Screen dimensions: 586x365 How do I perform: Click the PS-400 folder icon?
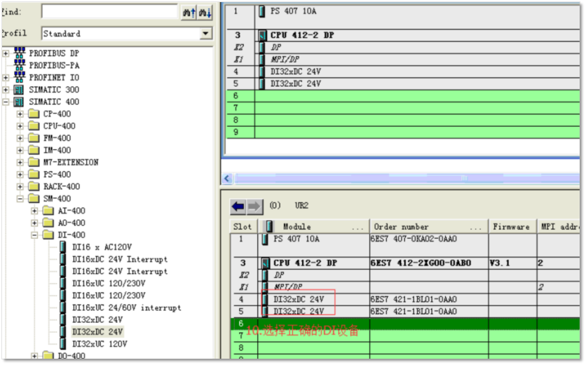34,174
